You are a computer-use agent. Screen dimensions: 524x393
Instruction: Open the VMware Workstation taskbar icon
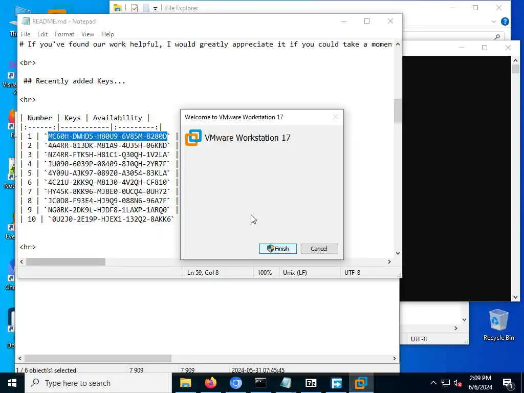(361, 383)
